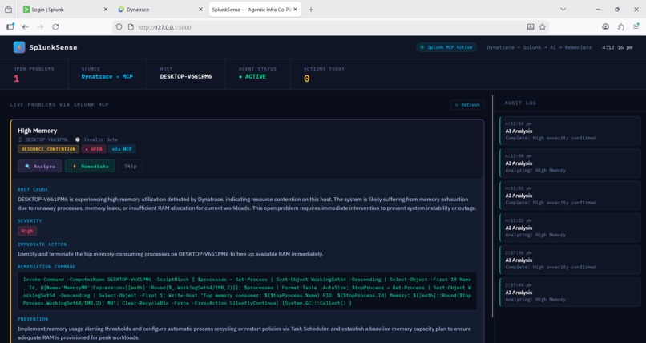
Task: Click the page info icon in address bar
Action: click(131, 27)
